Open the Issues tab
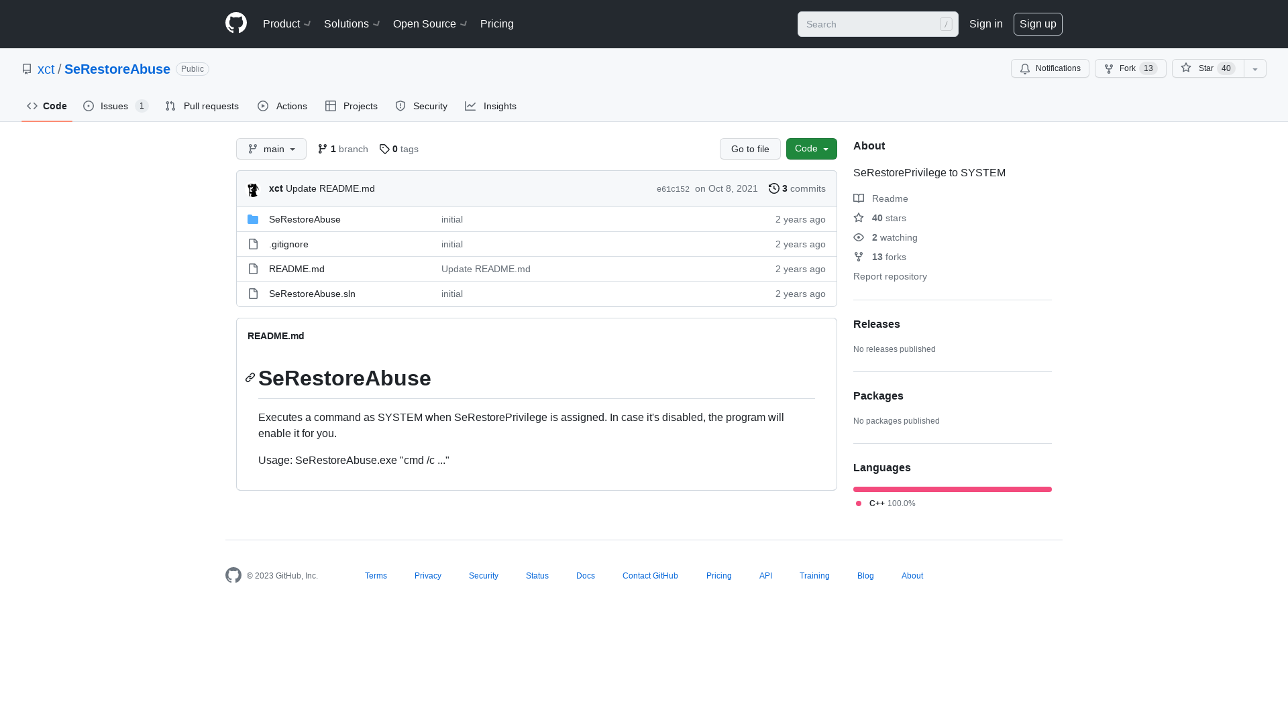Viewport: 1288px width, 724px height. coord(114,106)
